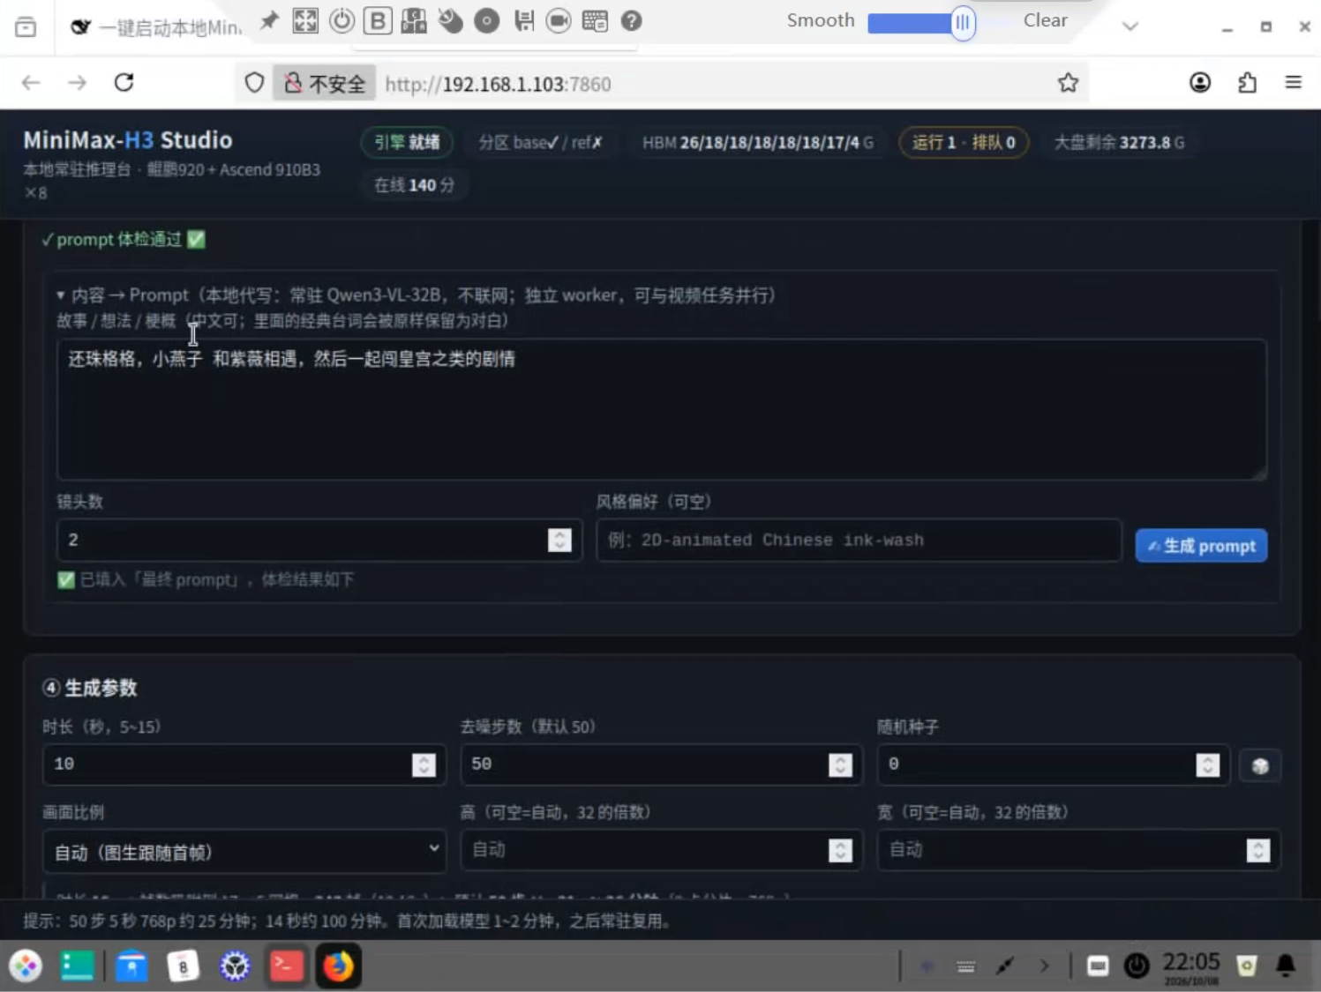
Task: Open the 画面比例 aspect ratio dropdown
Action: pyautogui.click(x=244, y=851)
